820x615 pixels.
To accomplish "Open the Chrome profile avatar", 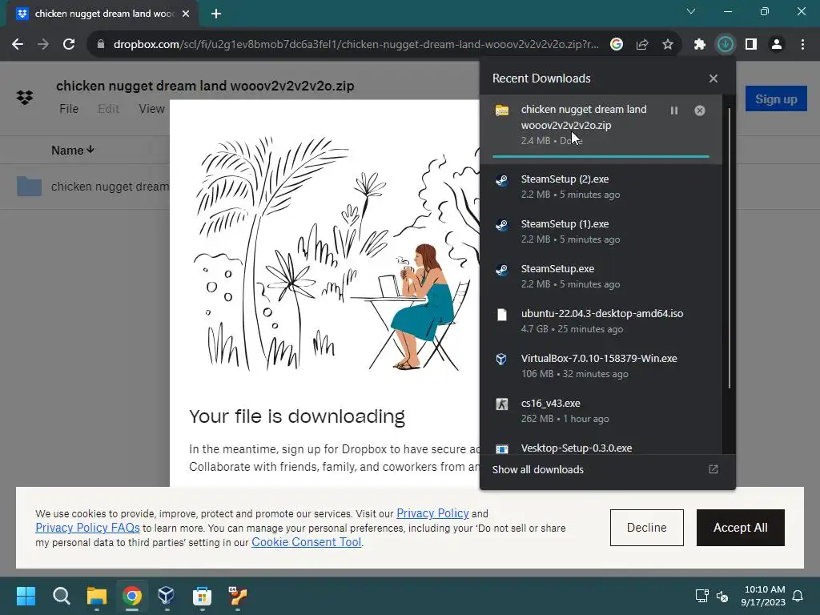I will click(x=777, y=45).
